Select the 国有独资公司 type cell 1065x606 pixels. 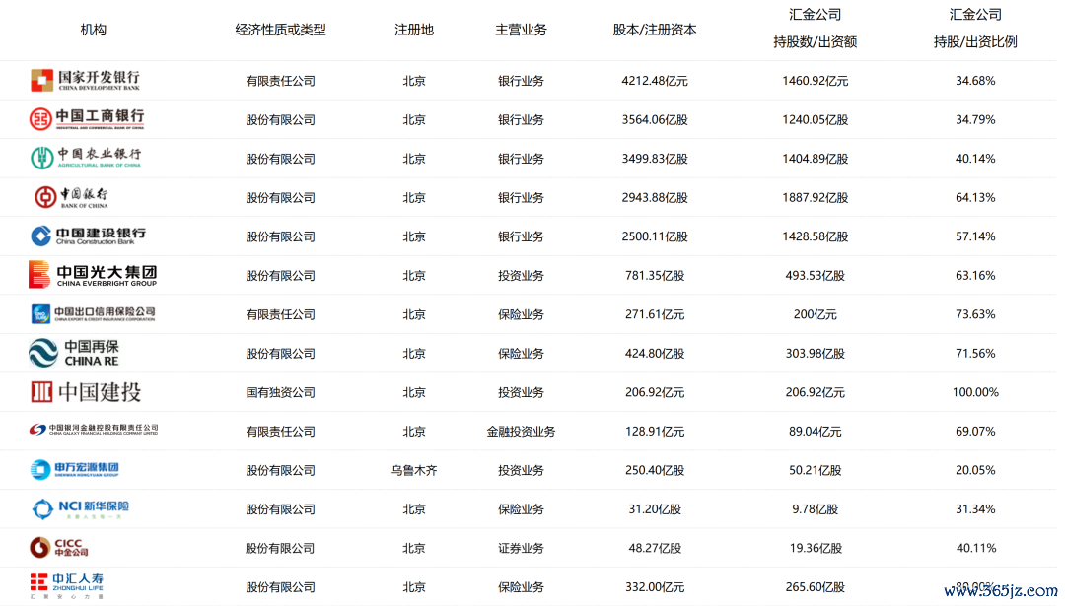280,392
